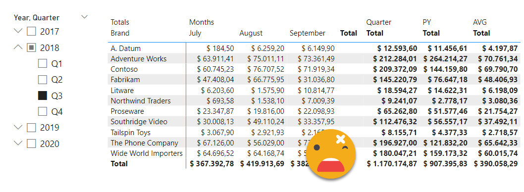Expand the 2020 year node
This screenshot has height=192, width=524.
point(18,143)
